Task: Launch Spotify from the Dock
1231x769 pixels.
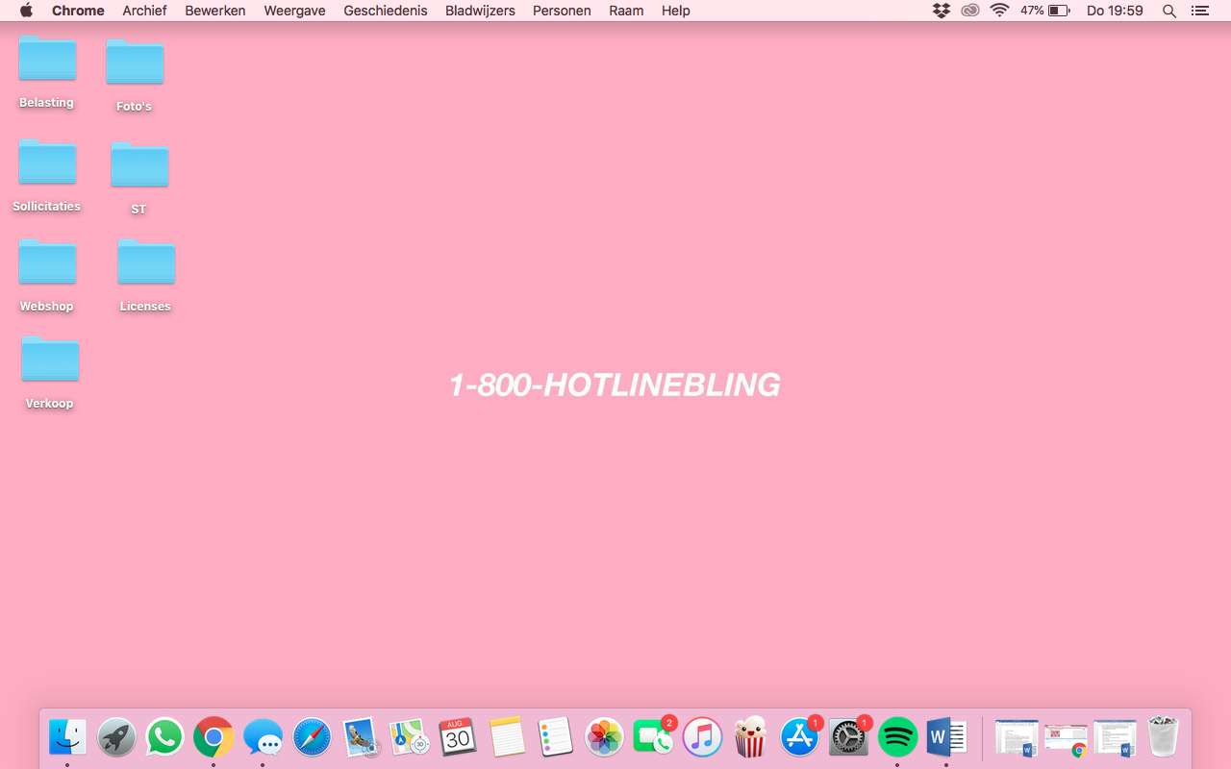Action: pyautogui.click(x=897, y=737)
